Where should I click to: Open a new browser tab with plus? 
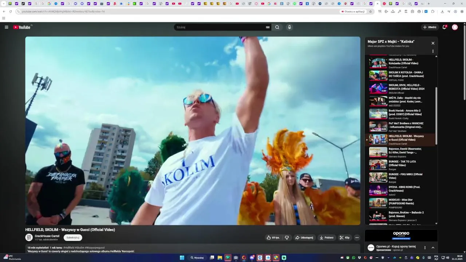(429, 4)
